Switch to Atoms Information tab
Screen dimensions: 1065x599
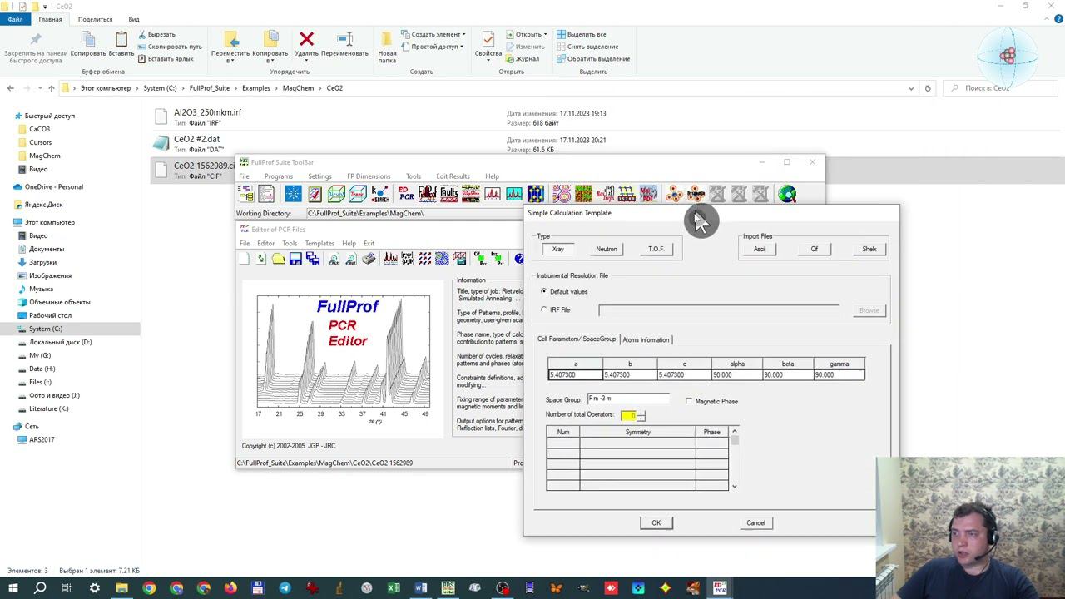click(x=646, y=339)
